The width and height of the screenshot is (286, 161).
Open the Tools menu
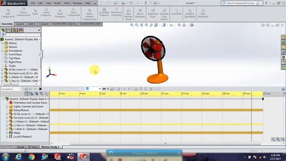click(x=67, y=3)
